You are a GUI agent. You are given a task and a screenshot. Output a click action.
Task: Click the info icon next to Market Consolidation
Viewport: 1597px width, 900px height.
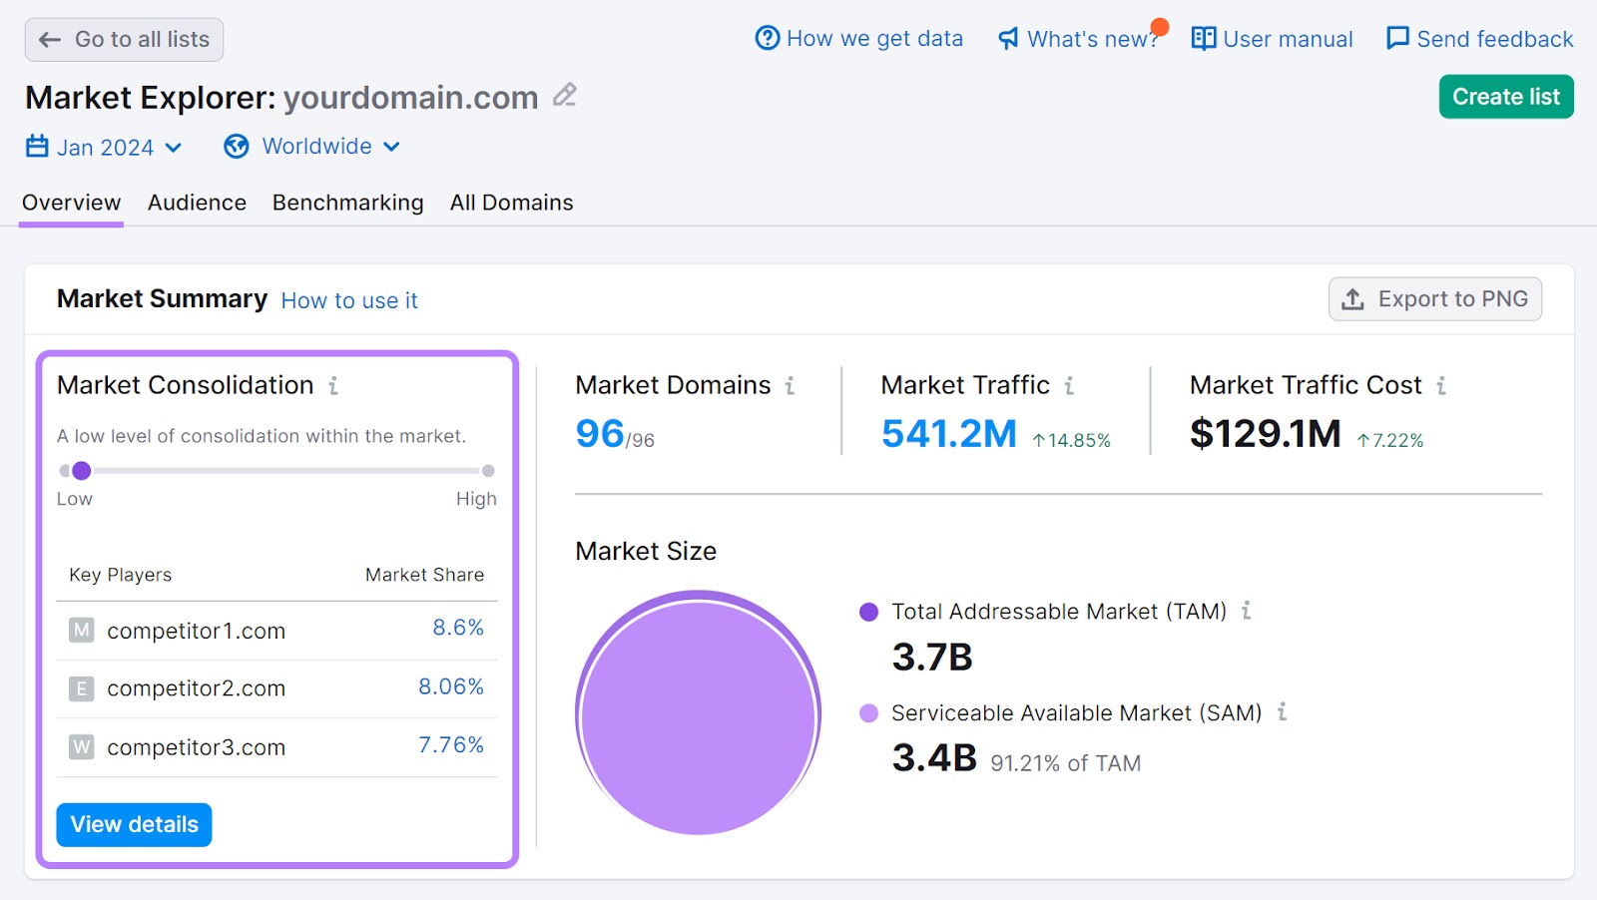(x=334, y=386)
